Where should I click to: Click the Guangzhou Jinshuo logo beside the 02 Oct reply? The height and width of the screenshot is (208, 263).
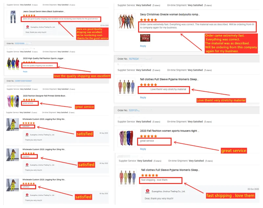pos(148,191)
